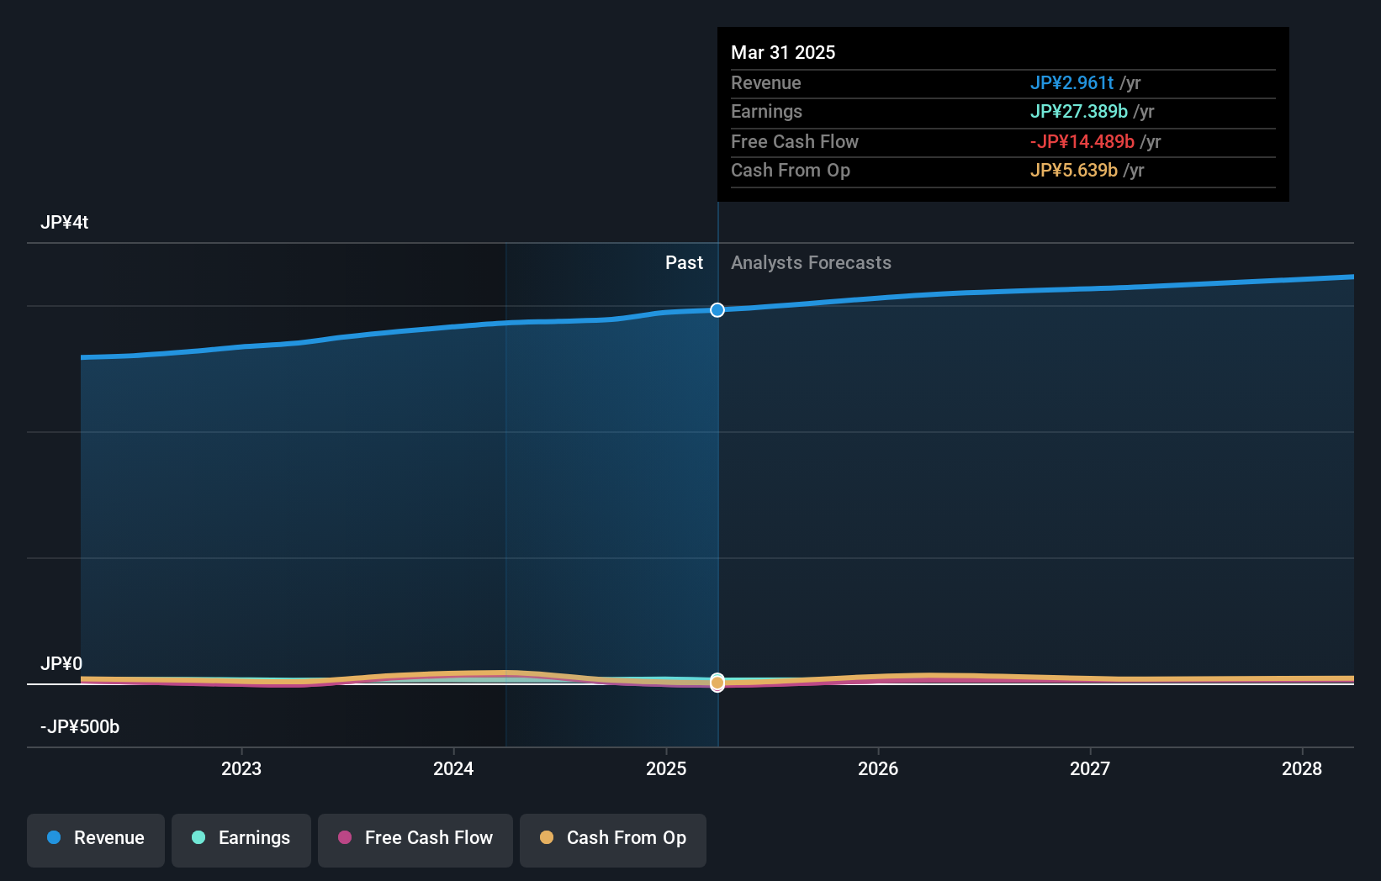This screenshot has width=1381, height=881.
Task: Toggle the Earnings series legend button
Action: [x=241, y=840]
